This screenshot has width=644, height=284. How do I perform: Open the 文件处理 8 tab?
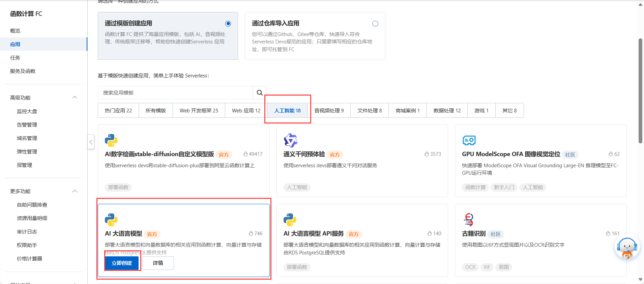coord(370,110)
